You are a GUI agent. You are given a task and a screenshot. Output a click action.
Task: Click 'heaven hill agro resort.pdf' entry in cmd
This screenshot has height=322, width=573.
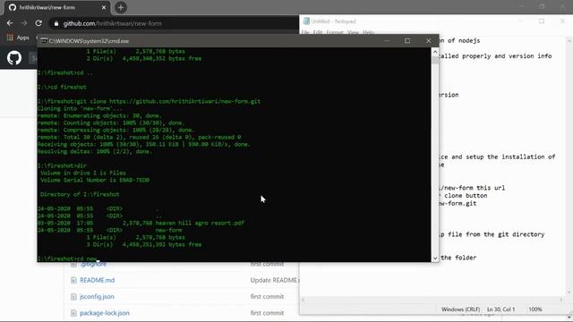[x=200, y=223]
